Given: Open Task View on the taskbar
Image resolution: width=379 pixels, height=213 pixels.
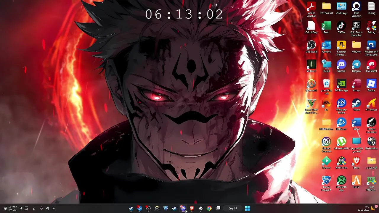Looking at the screenshot, I should click(x=218, y=208).
